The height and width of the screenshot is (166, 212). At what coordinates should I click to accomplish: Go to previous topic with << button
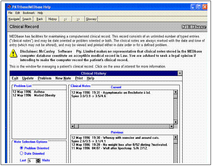point(65,19)
